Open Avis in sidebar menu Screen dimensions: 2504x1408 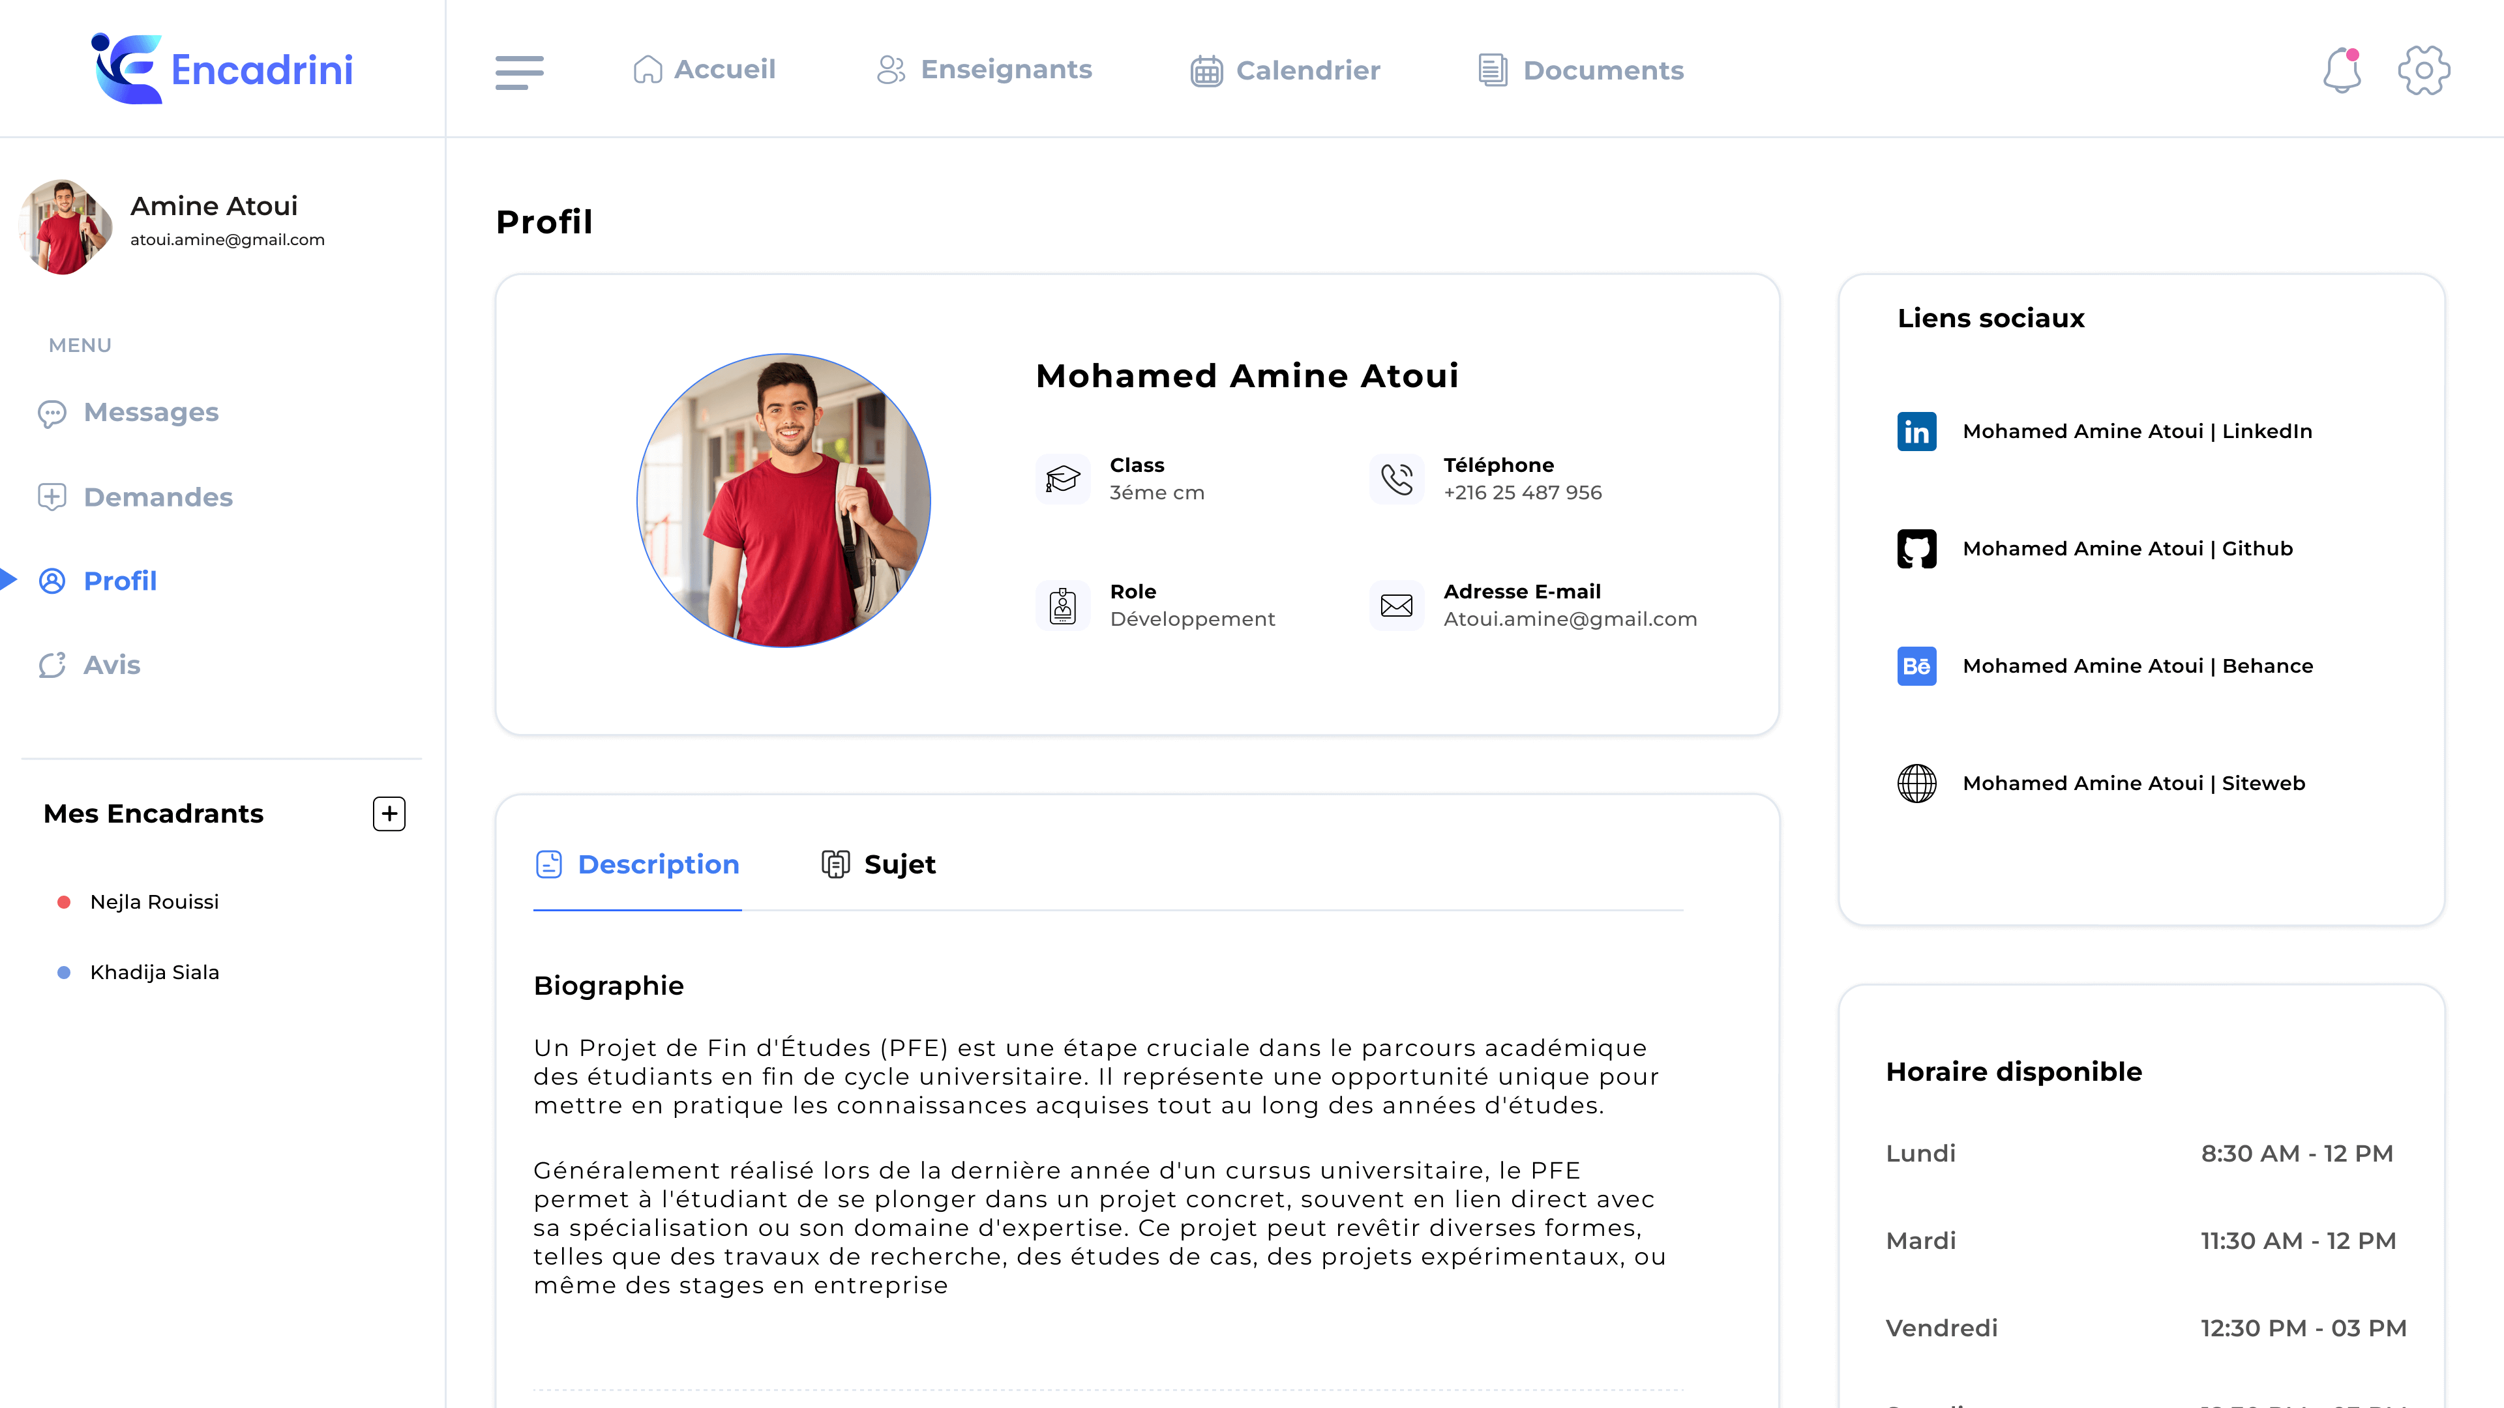click(89, 666)
